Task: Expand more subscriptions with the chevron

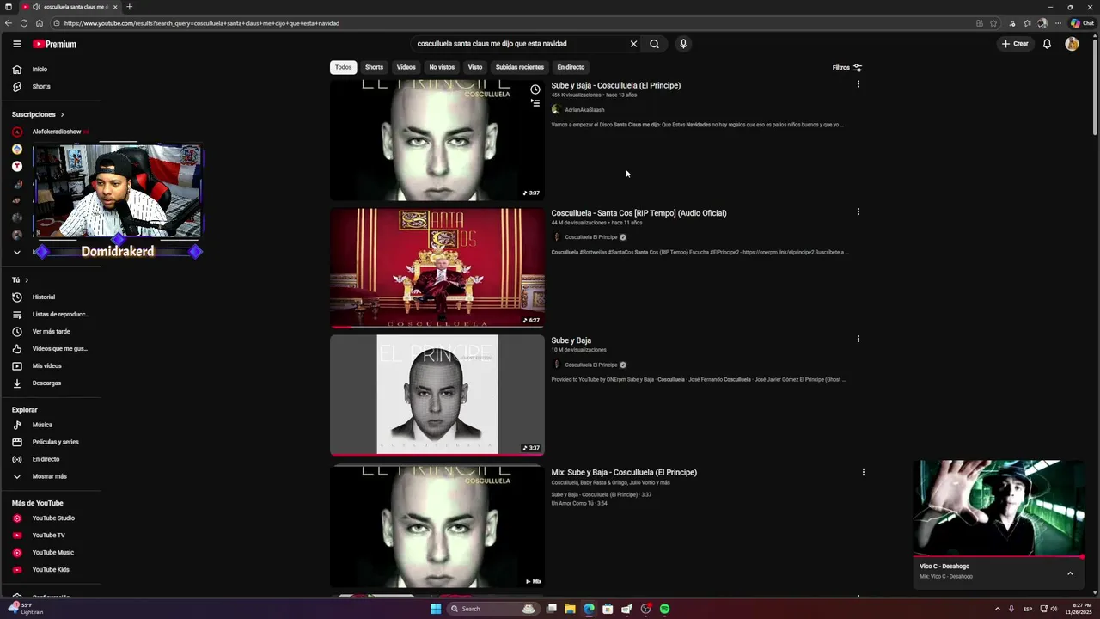Action: [16, 252]
